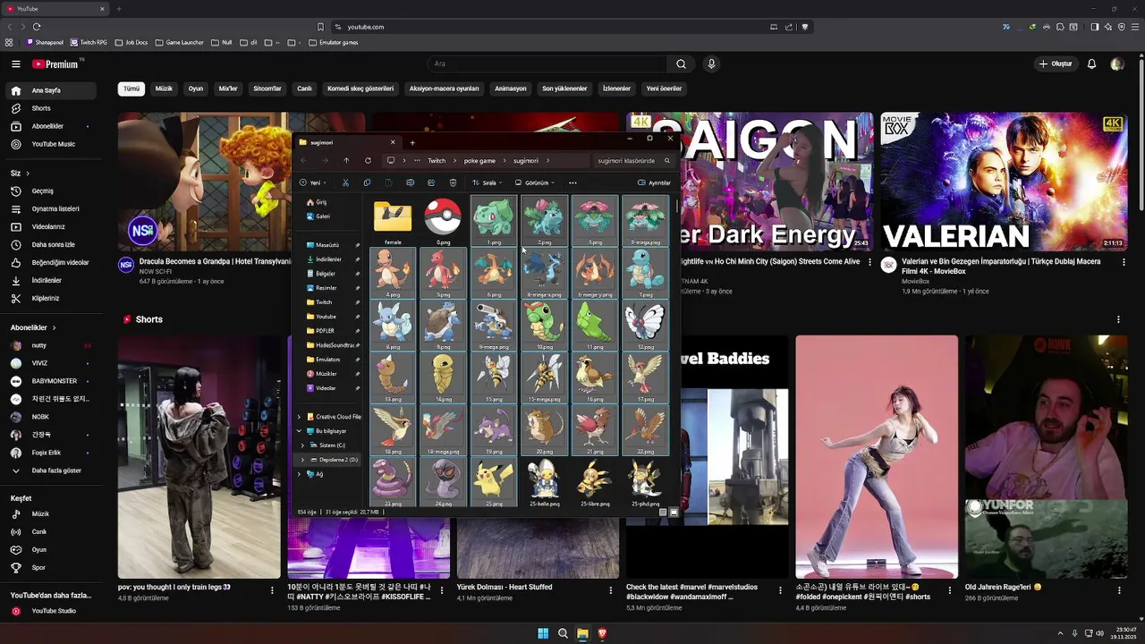
Task: Open the YouTube hamburger guide menu
Action: (16, 64)
